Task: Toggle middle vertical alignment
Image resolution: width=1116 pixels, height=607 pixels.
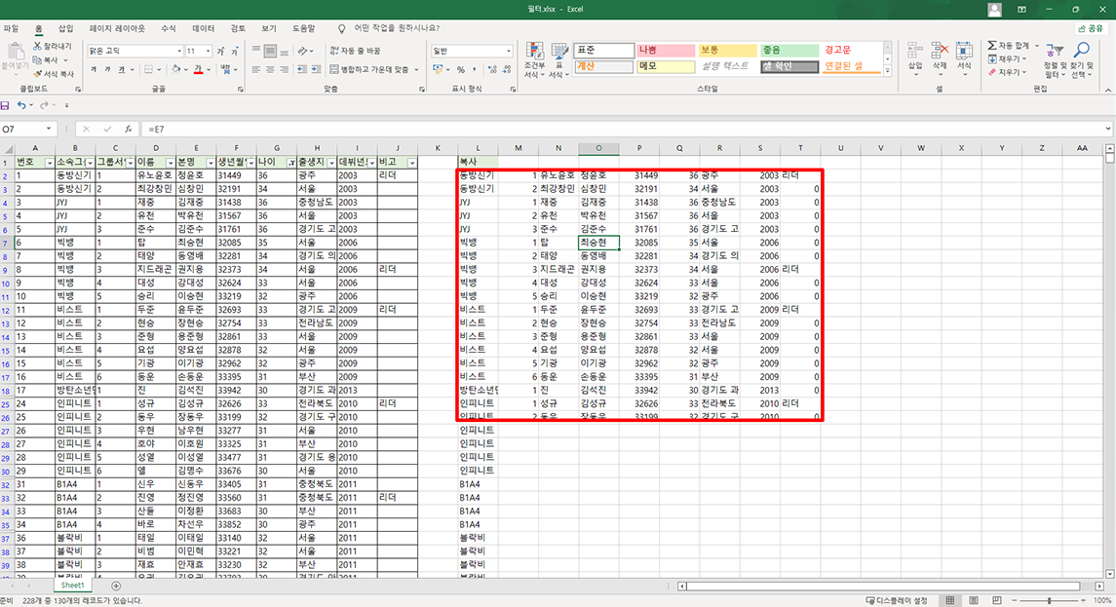Action: point(270,51)
